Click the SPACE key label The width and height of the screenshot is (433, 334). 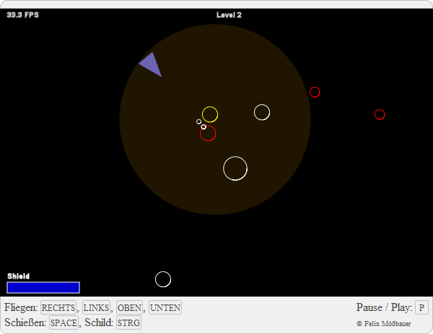pos(64,322)
